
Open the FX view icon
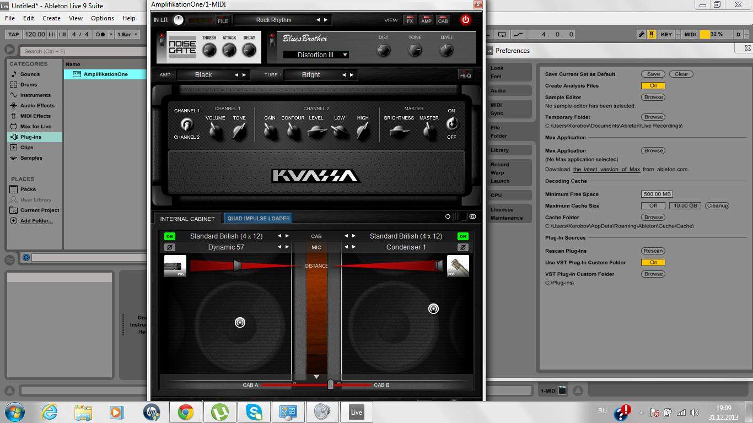(x=410, y=20)
